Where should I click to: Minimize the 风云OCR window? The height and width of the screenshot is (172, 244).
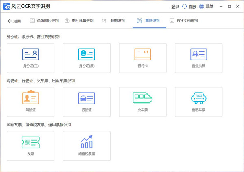tap(221, 7)
